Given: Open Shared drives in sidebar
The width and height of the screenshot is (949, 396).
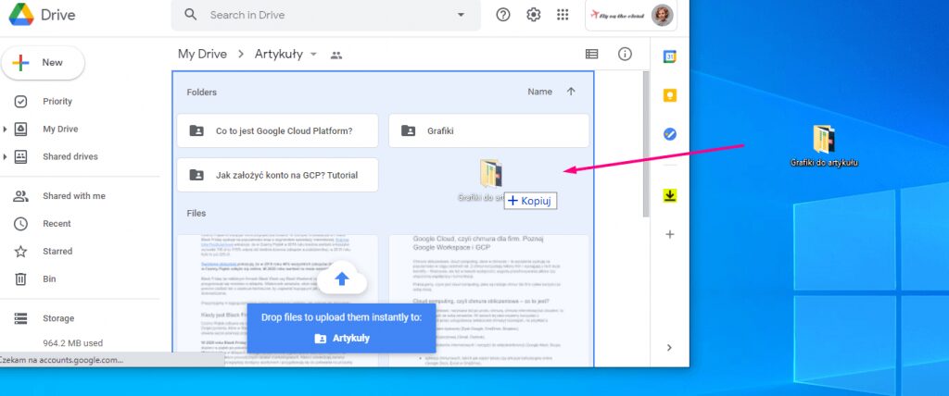Looking at the screenshot, I should point(70,156).
